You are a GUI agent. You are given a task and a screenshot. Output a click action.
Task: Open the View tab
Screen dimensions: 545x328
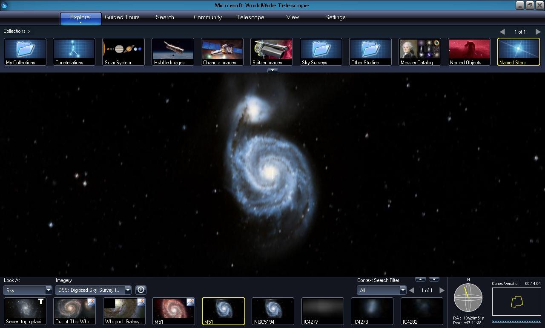point(293,17)
